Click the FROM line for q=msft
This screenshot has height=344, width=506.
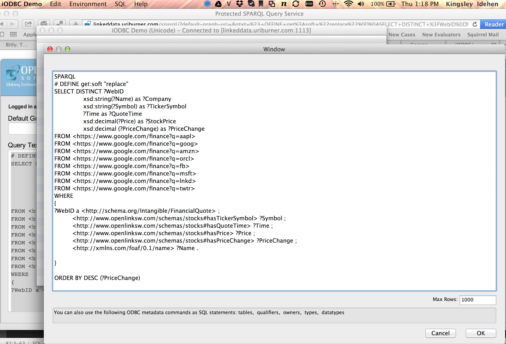pyautogui.click(x=125, y=174)
